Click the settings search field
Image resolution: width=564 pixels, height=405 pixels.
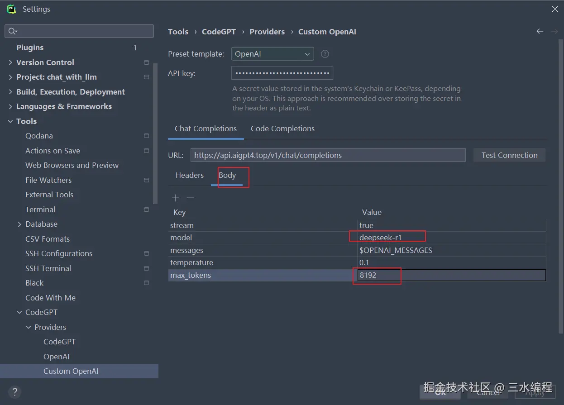[x=79, y=31]
